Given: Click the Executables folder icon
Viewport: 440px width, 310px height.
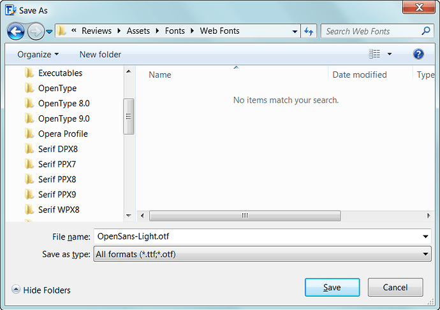Looking at the screenshot, I should tap(29, 73).
